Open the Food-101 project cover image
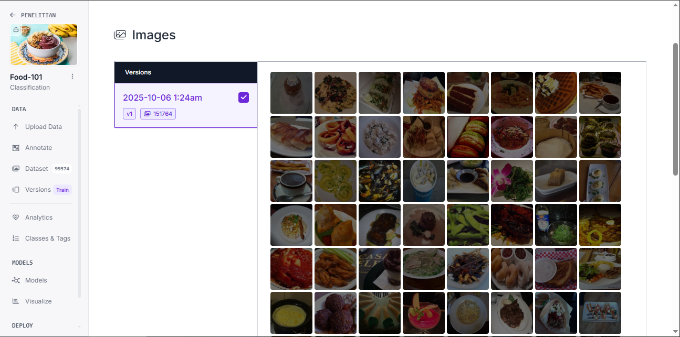The height and width of the screenshot is (337, 680). [x=44, y=45]
